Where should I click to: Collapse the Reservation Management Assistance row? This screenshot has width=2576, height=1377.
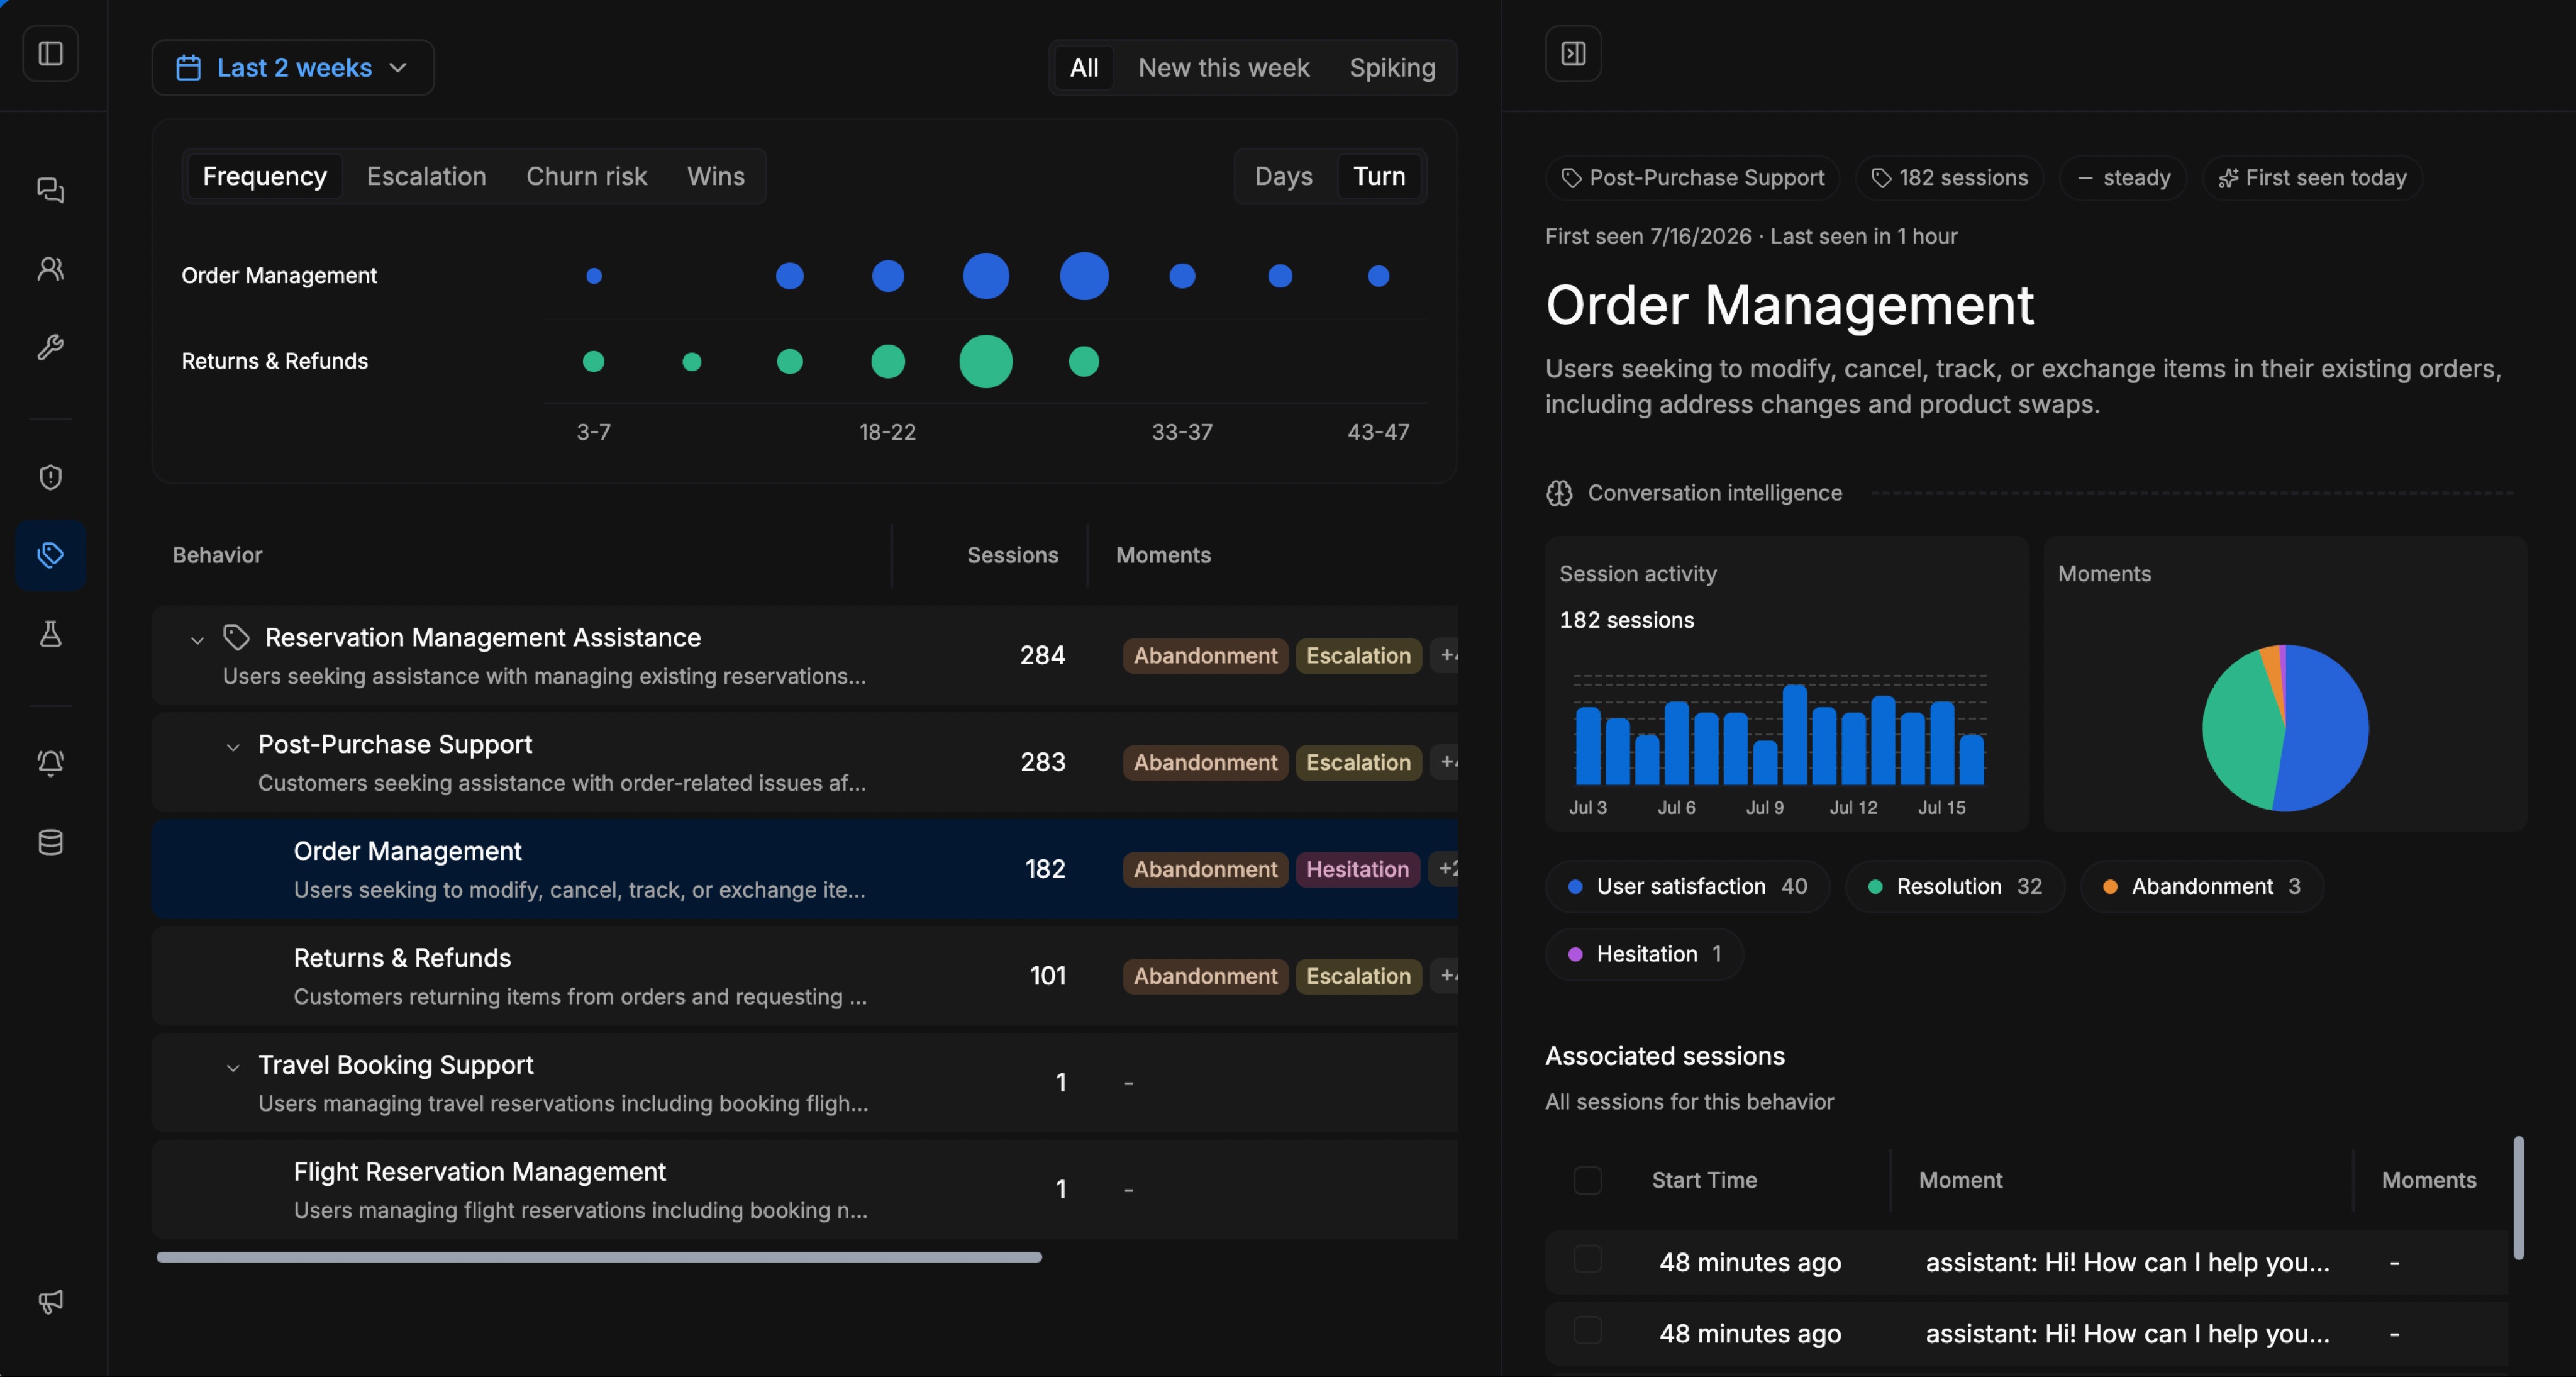(x=197, y=640)
